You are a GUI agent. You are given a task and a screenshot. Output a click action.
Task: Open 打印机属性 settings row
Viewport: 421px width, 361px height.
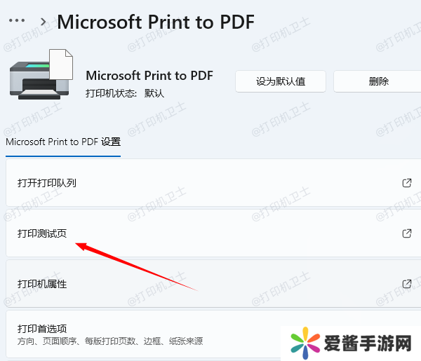click(213, 283)
